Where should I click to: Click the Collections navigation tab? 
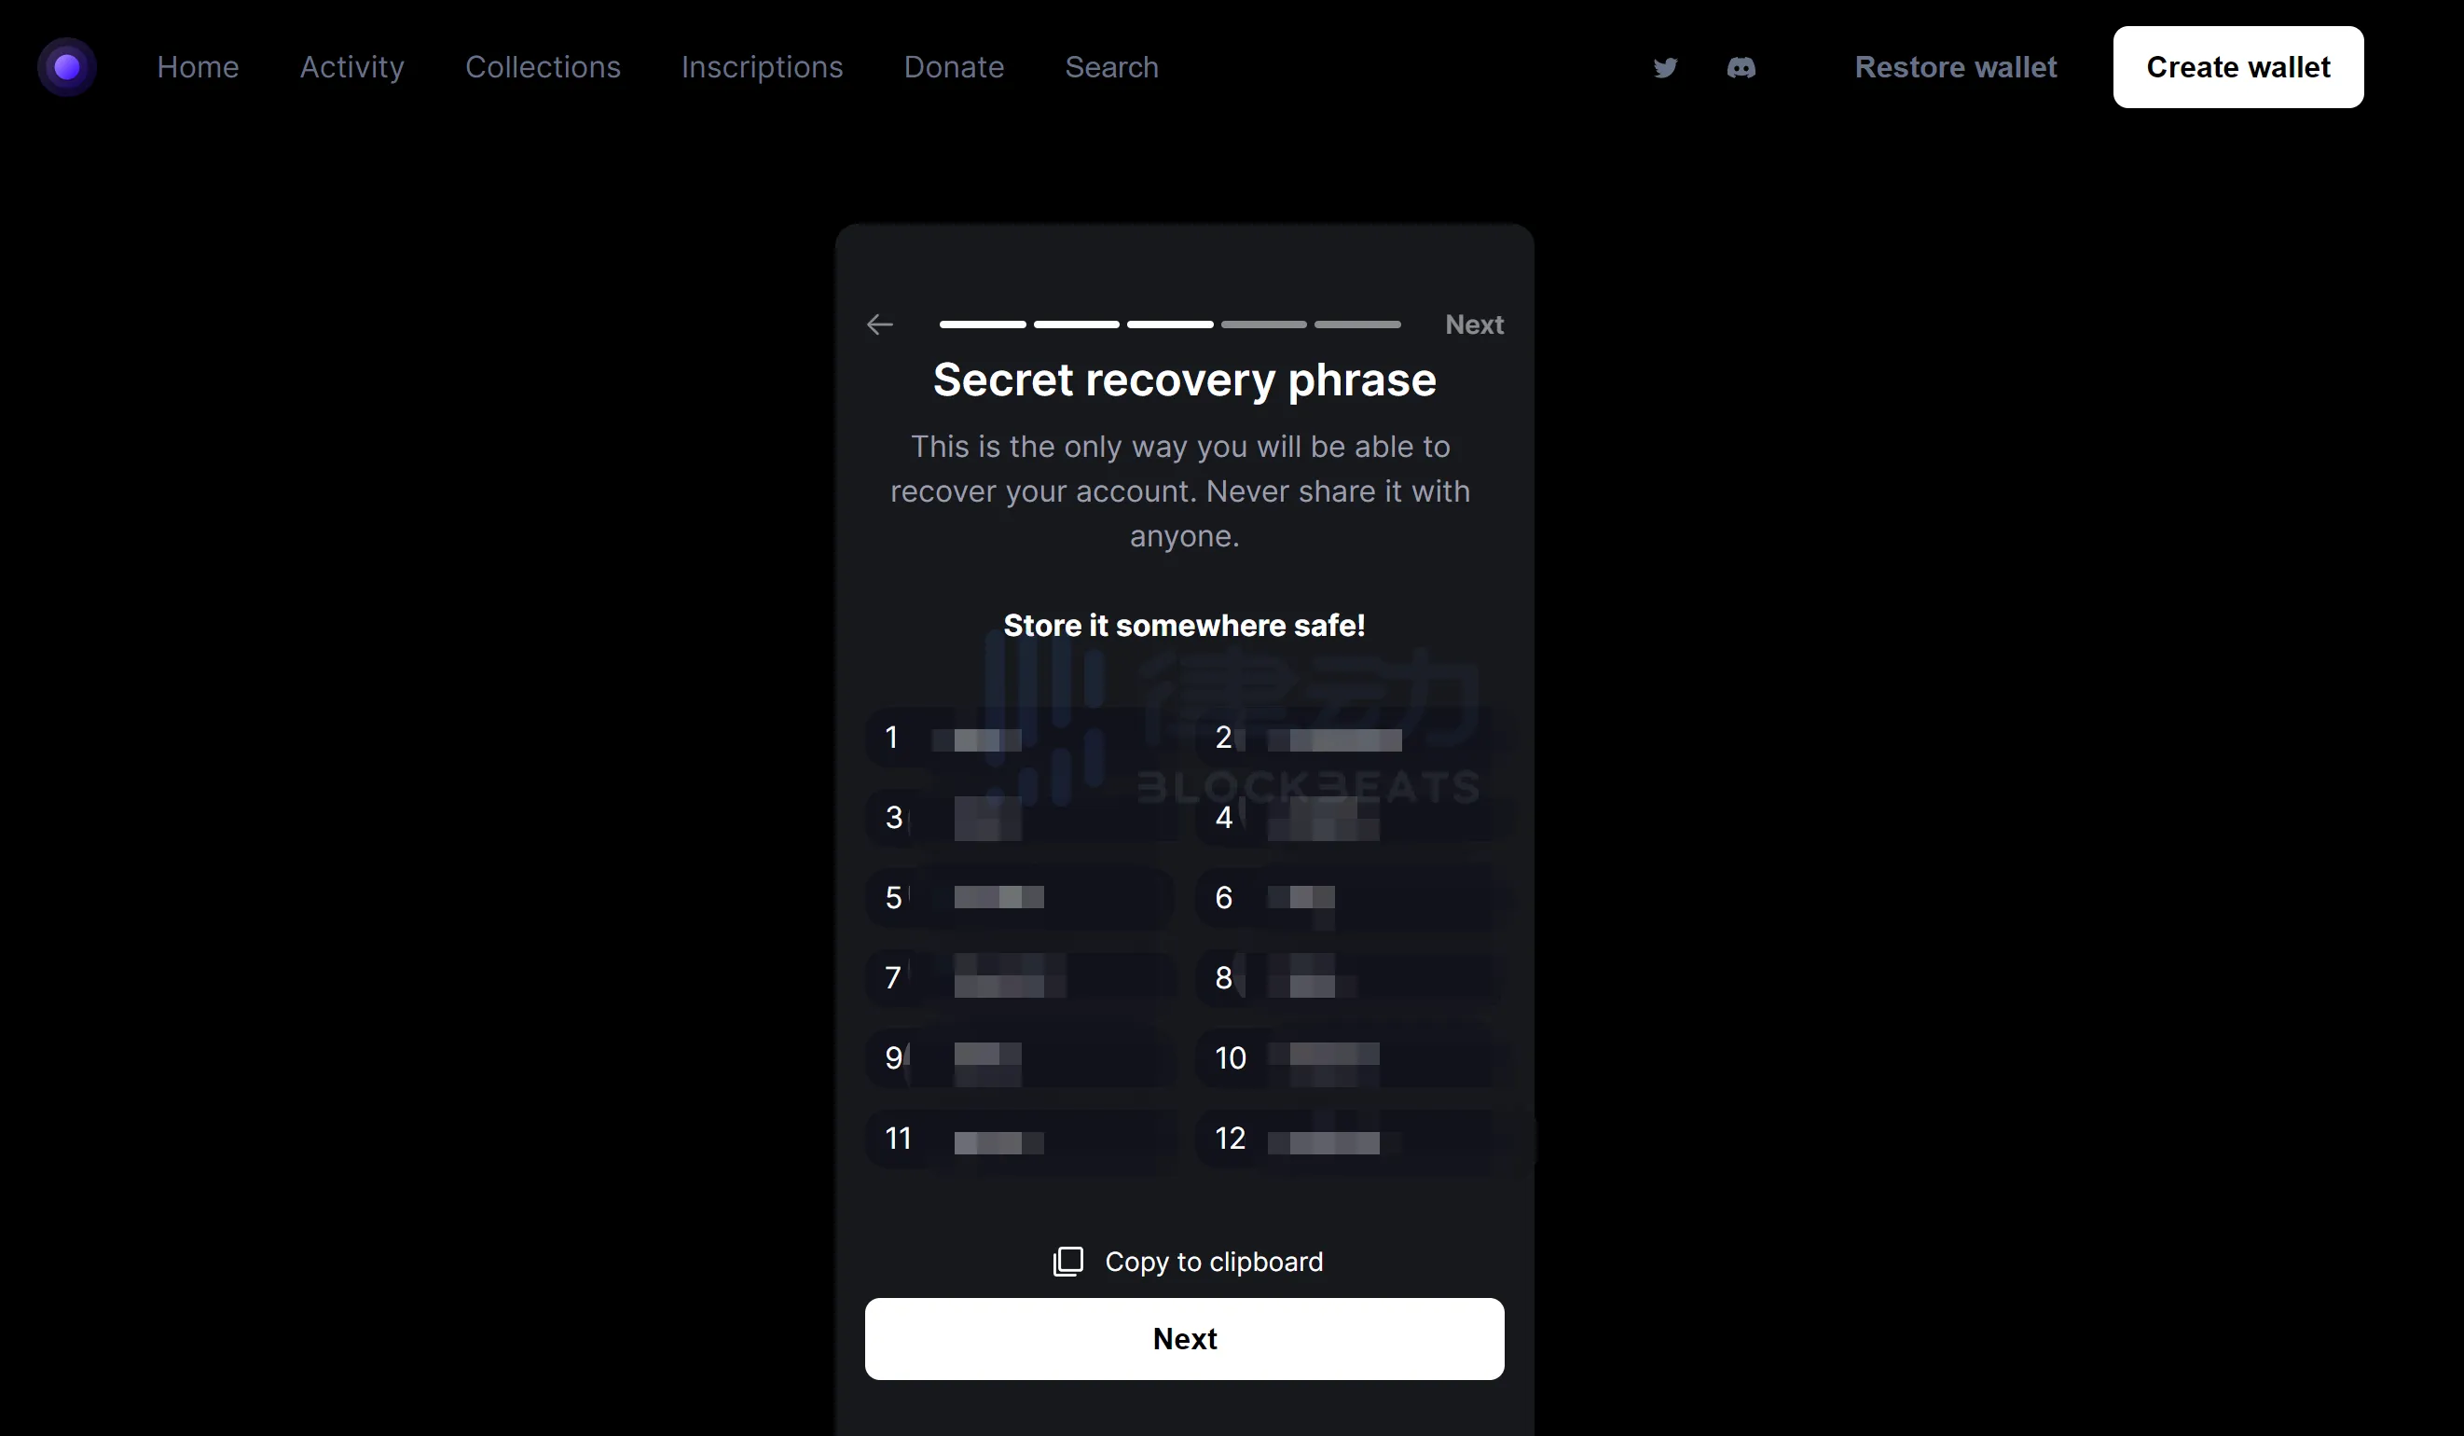(x=544, y=67)
